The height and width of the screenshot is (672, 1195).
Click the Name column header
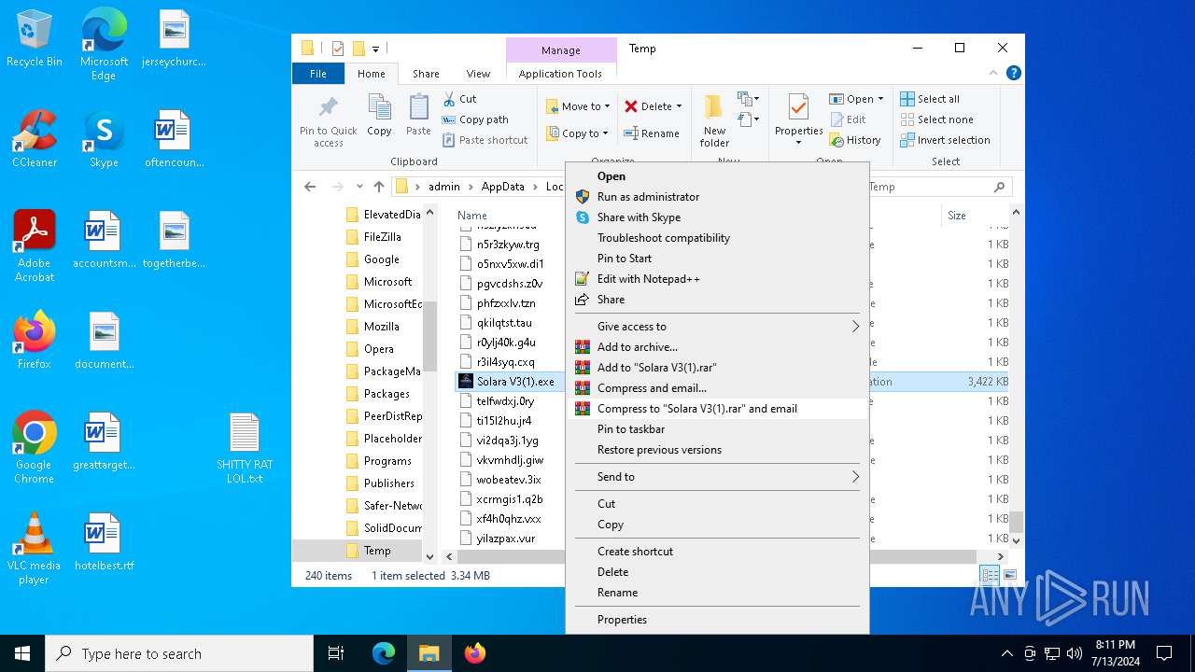coord(472,216)
